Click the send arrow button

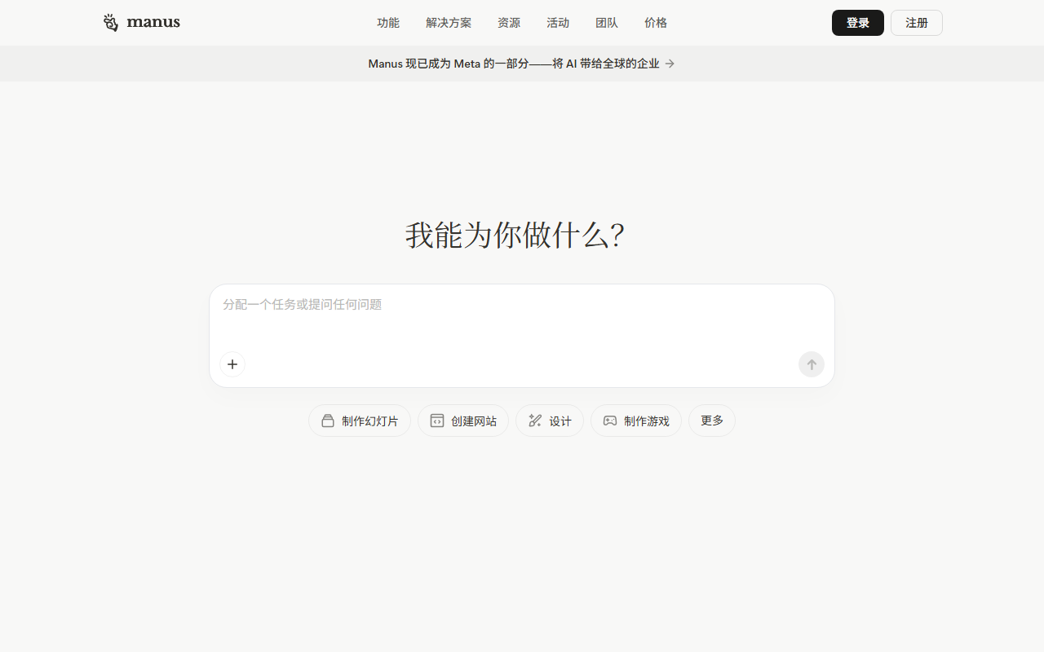click(812, 364)
